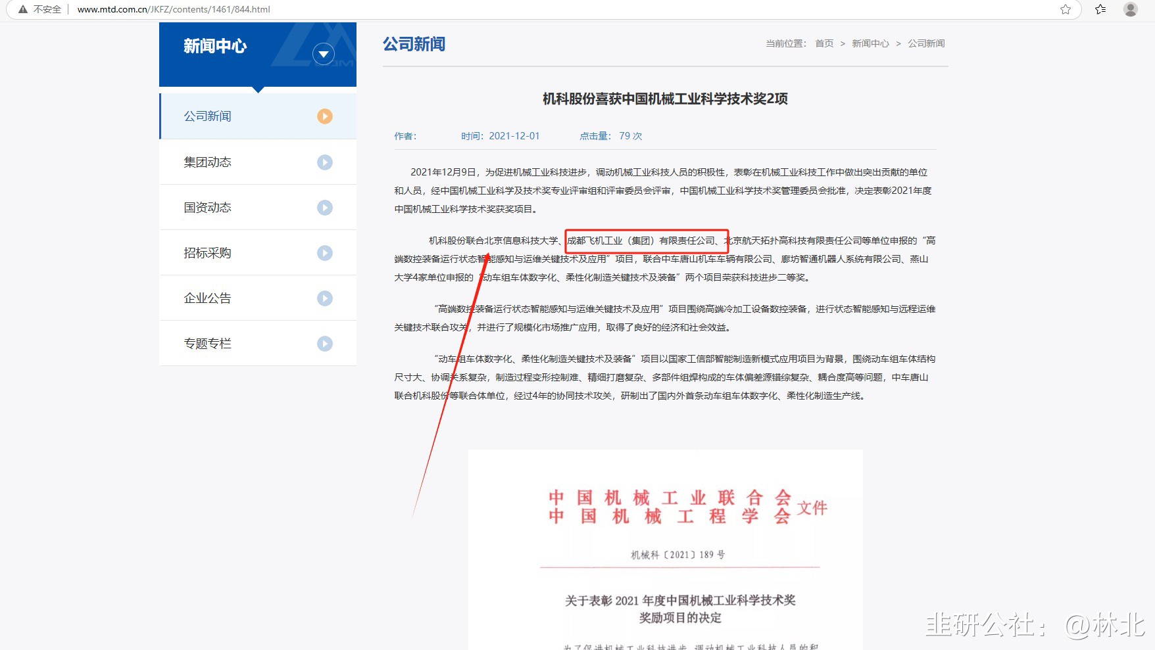Click the 不安全 security label
The height and width of the screenshot is (650, 1155).
click(x=47, y=9)
